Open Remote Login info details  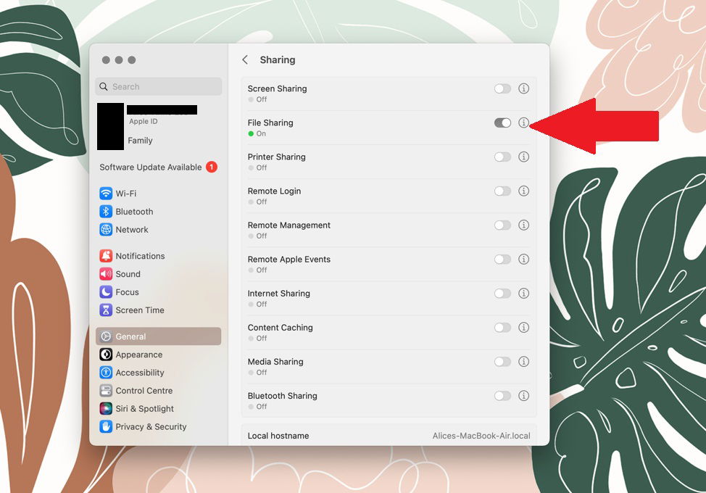pos(524,191)
